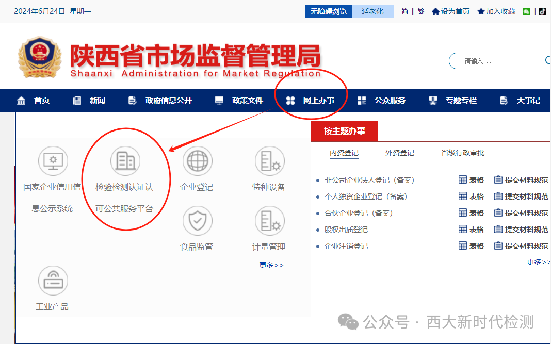The height and width of the screenshot is (344, 551).
Task: Expand 更多>> under the service icons
Action: 270,265
